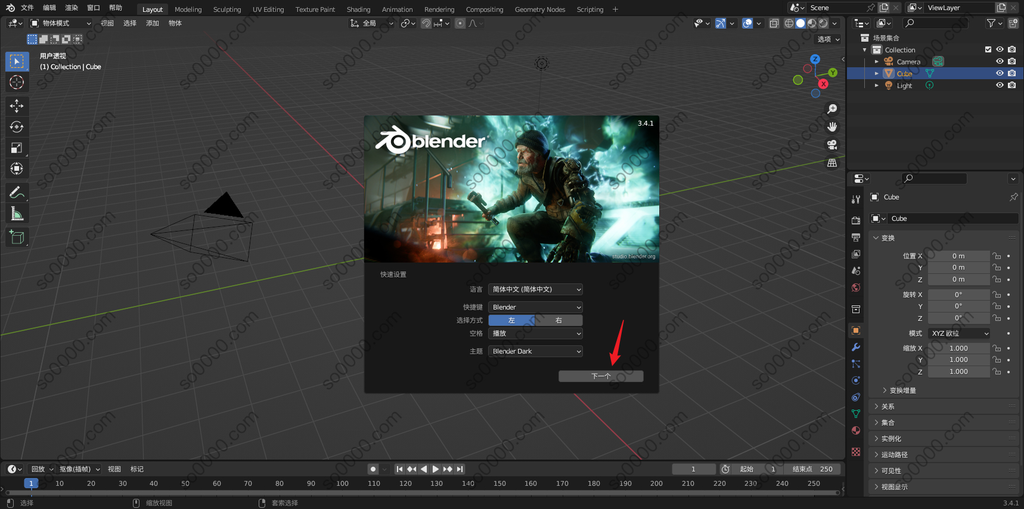Switch to the Shading workspace tab
The width and height of the screenshot is (1024, 509).
tap(358, 10)
